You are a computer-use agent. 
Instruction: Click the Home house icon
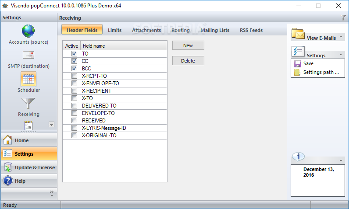click(8, 140)
